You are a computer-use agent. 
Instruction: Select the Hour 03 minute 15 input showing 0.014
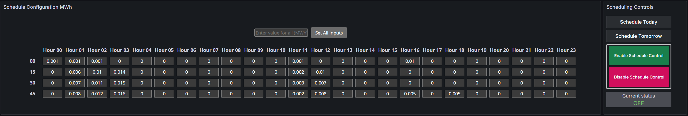pyautogui.click(x=120, y=72)
